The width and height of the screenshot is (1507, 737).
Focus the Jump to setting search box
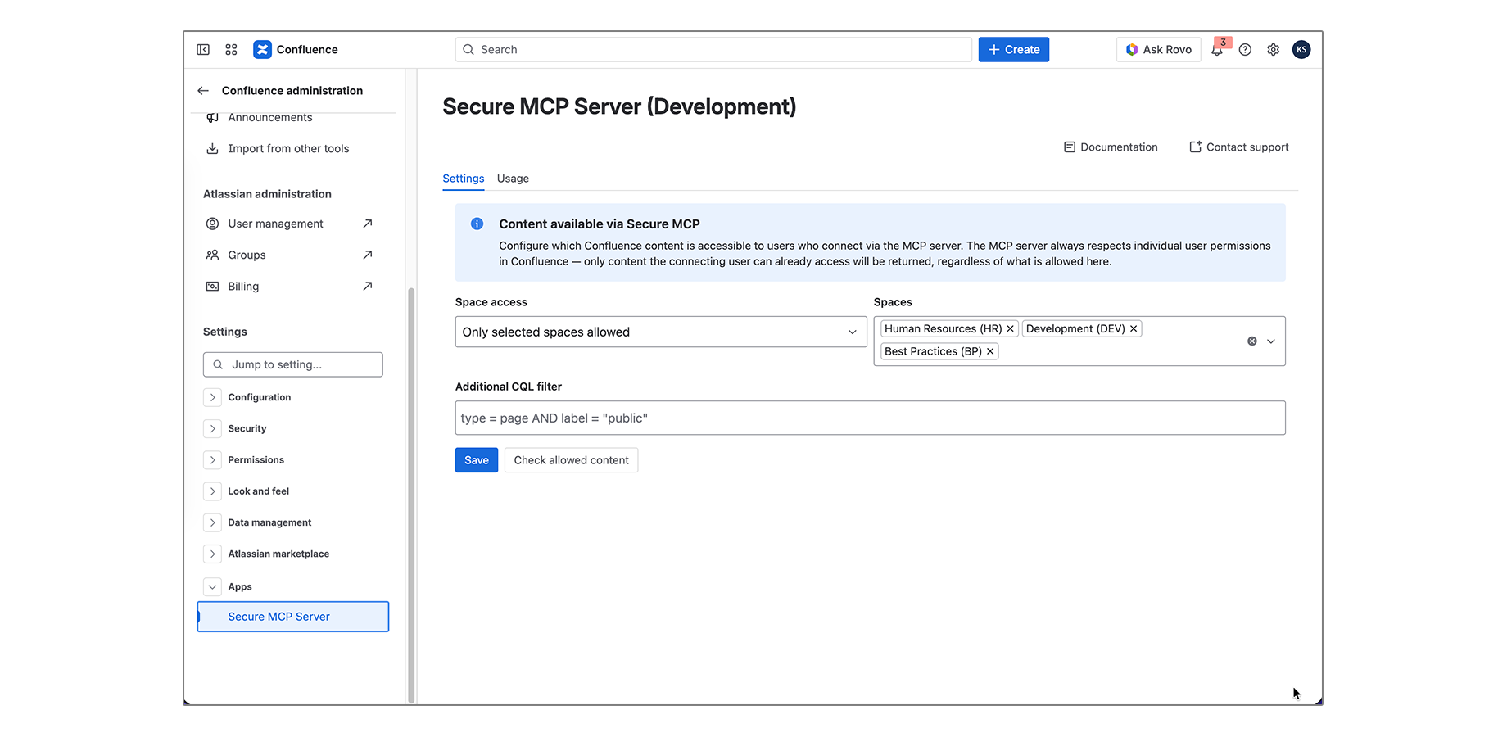click(293, 364)
